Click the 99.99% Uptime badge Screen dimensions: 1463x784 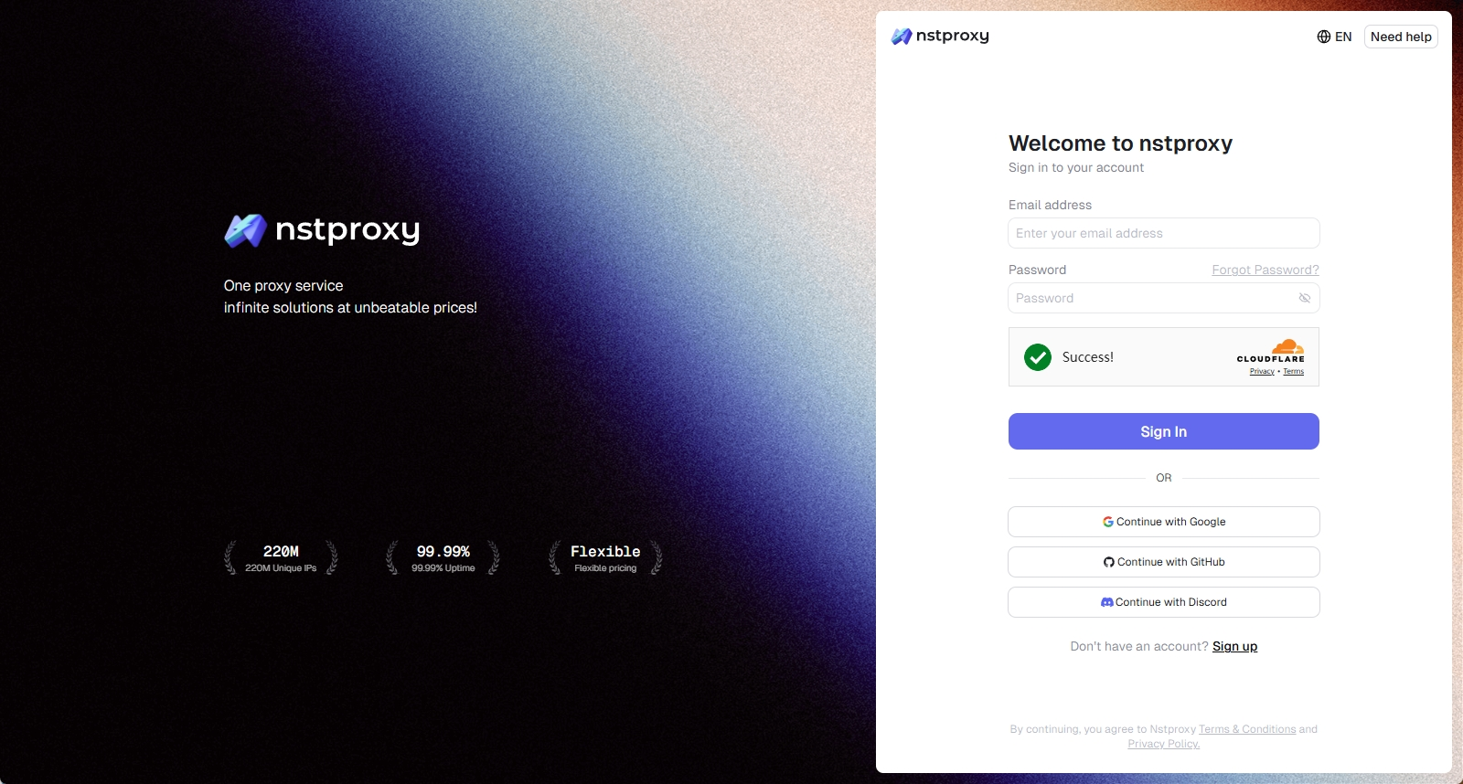[443, 557]
